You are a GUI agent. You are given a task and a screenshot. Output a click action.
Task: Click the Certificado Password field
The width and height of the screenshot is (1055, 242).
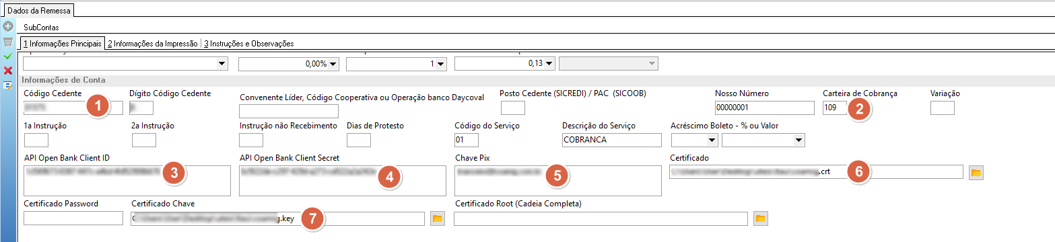coord(73,218)
